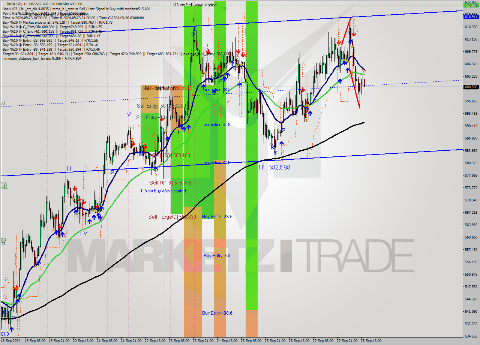Click the '25 Sep 05:00' time label
Screen dimensions: 480x345
pos(251,341)
